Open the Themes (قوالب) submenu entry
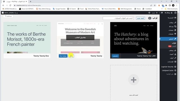 pos(174,43)
